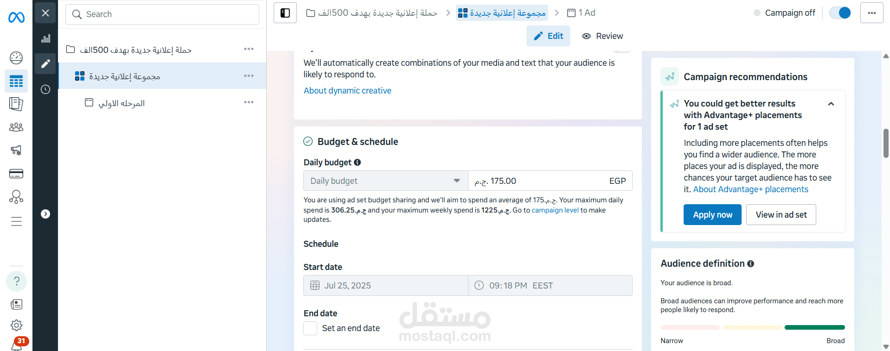Viewport: 890px width, 351px height.
Task: Open the Billing card icon in left rail
Action: click(x=16, y=174)
